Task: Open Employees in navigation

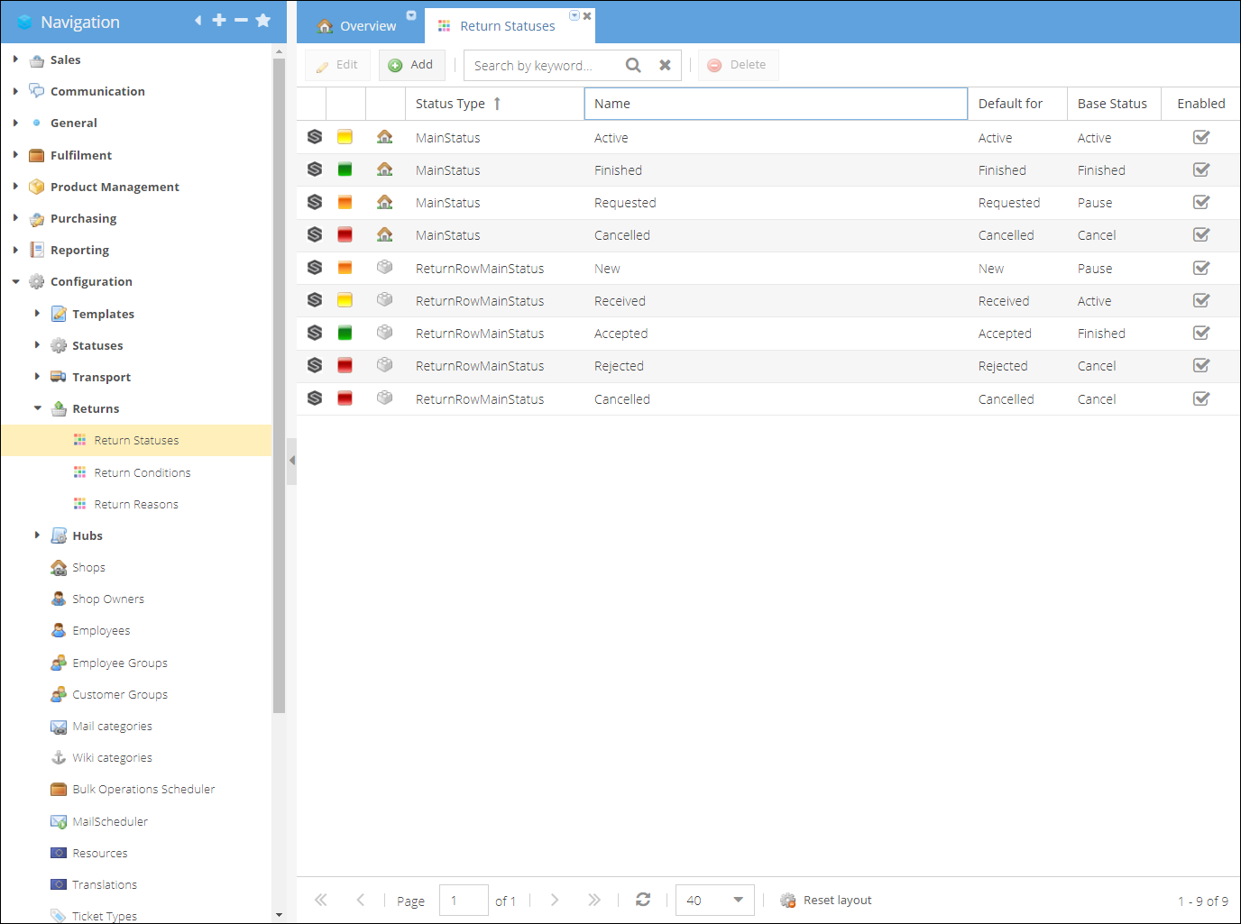Action: click(101, 631)
